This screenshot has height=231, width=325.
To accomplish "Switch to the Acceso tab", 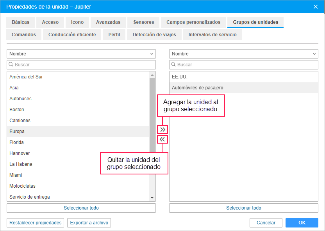I will (x=50, y=22).
